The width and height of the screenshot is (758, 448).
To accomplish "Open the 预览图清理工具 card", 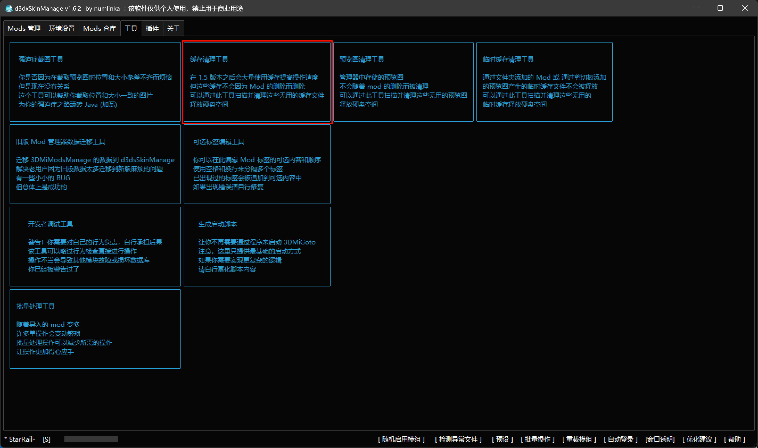I will coord(403,82).
